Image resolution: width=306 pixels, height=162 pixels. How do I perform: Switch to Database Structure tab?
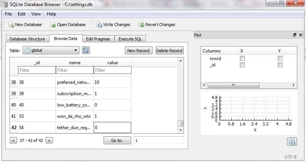point(27,39)
